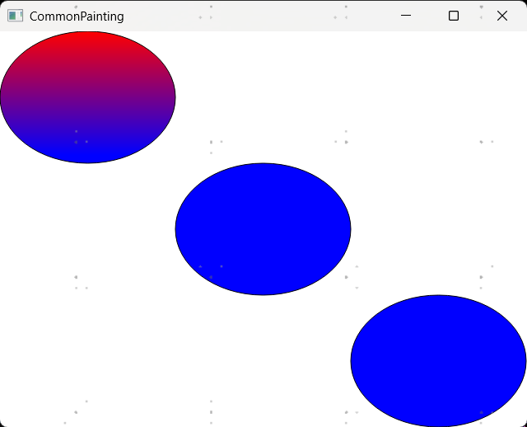Click the CommonPainting app icon in title bar
Screen dimensions: 527x427
(x=15, y=16)
